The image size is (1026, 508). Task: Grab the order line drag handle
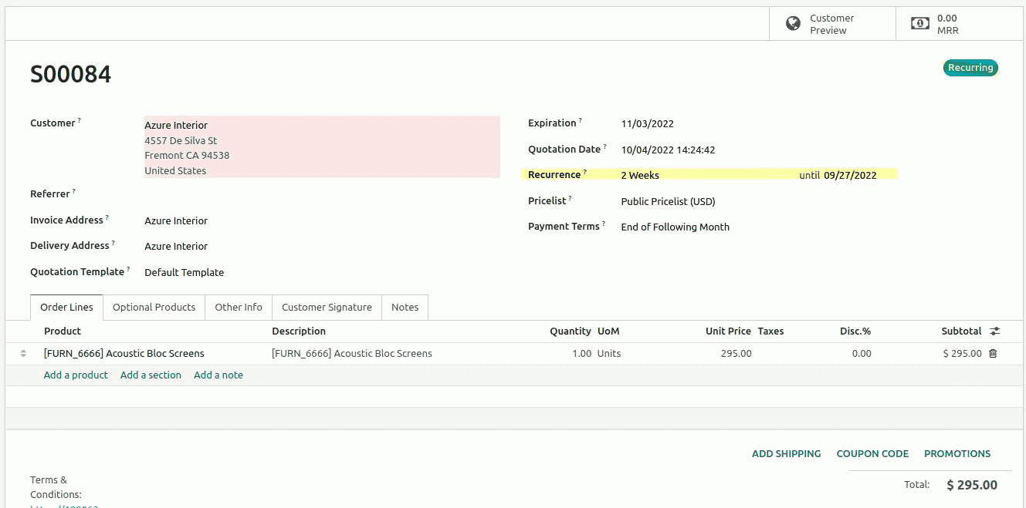click(23, 354)
